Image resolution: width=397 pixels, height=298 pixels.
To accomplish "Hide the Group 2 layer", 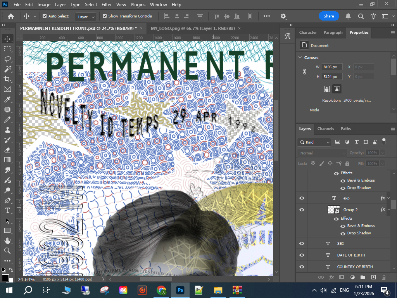I will (x=302, y=210).
